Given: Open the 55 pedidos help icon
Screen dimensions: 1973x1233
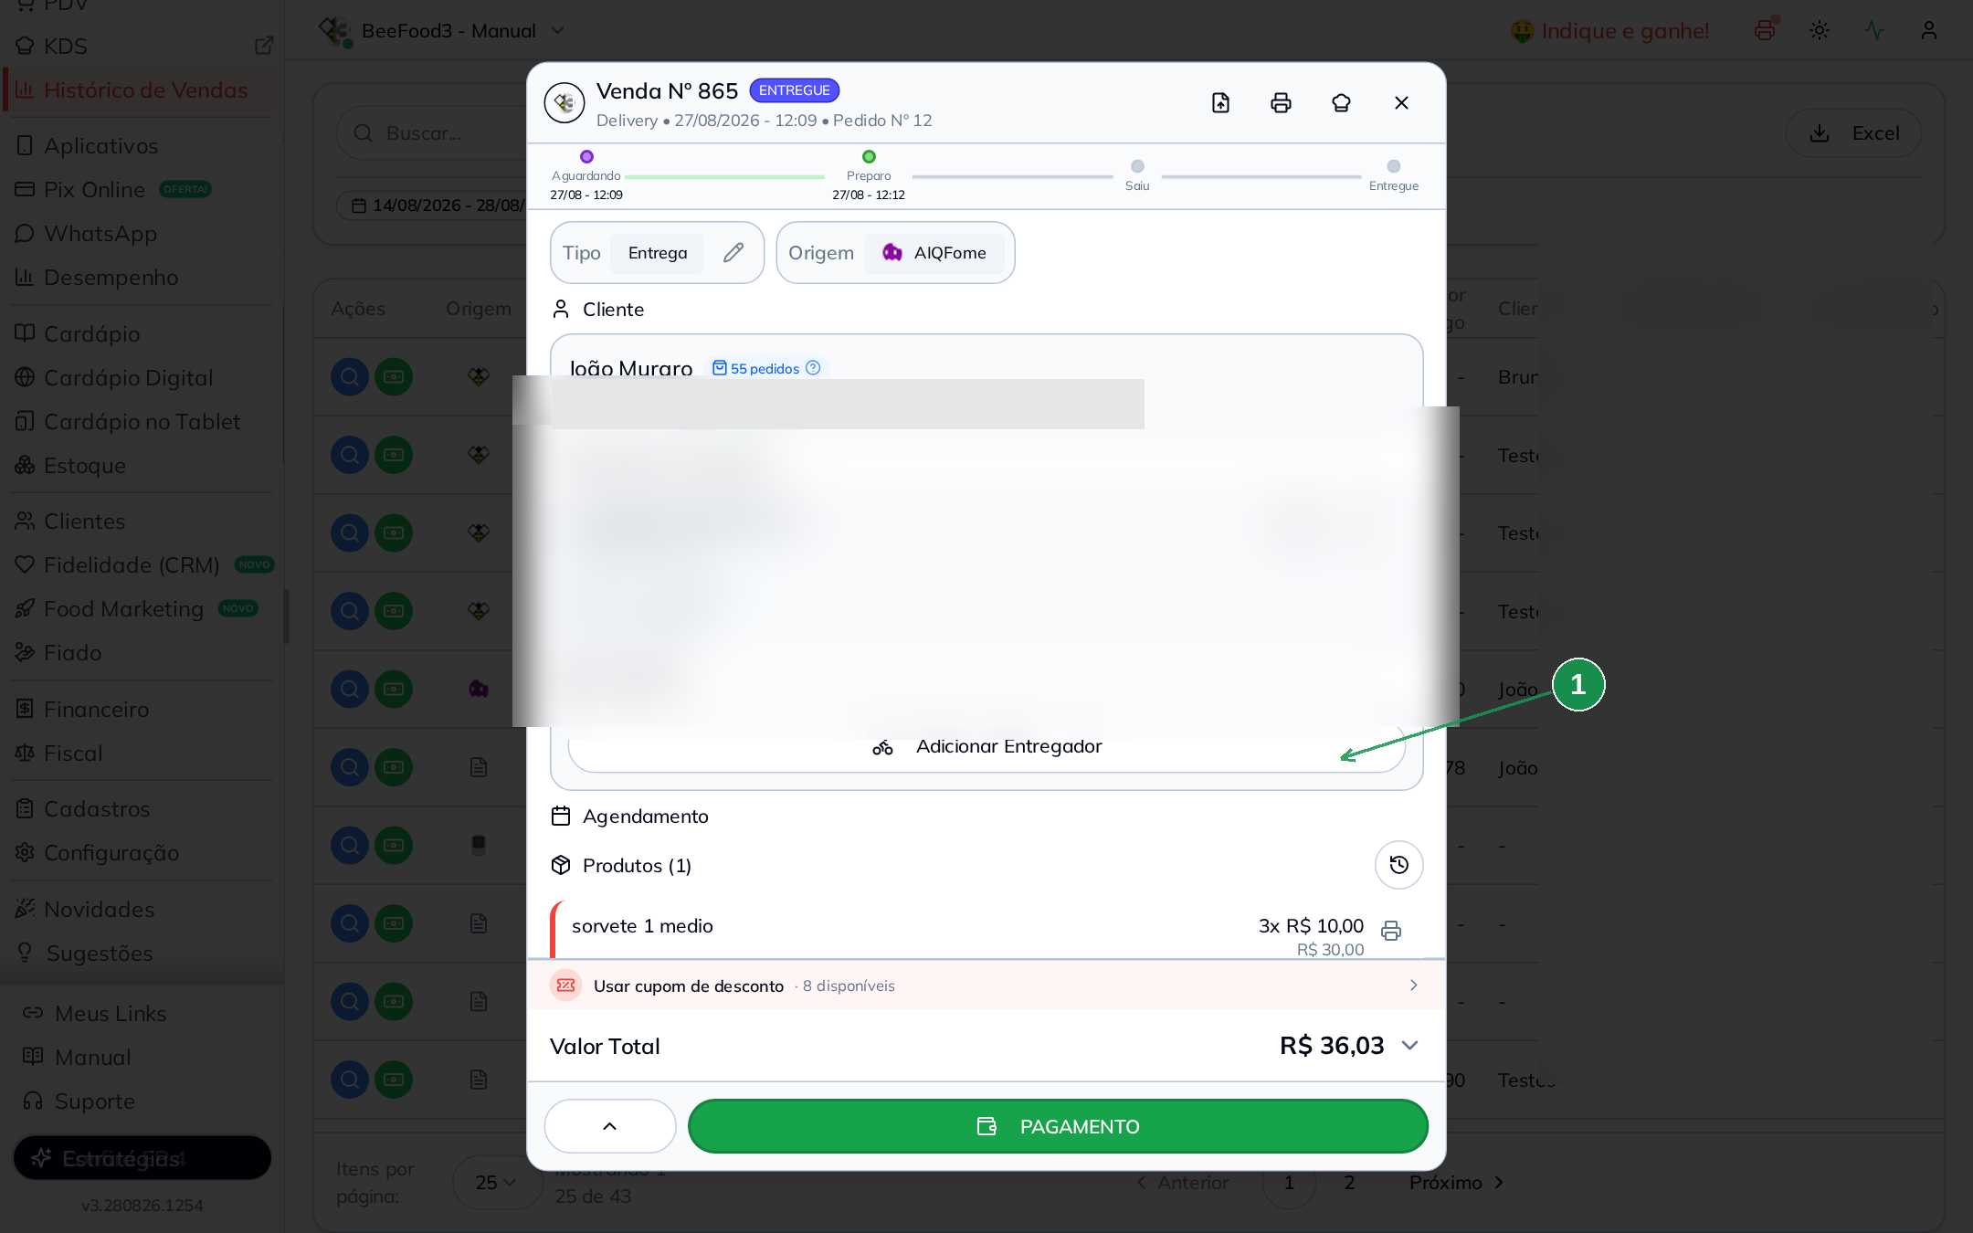Looking at the screenshot, I should [813, 368].
